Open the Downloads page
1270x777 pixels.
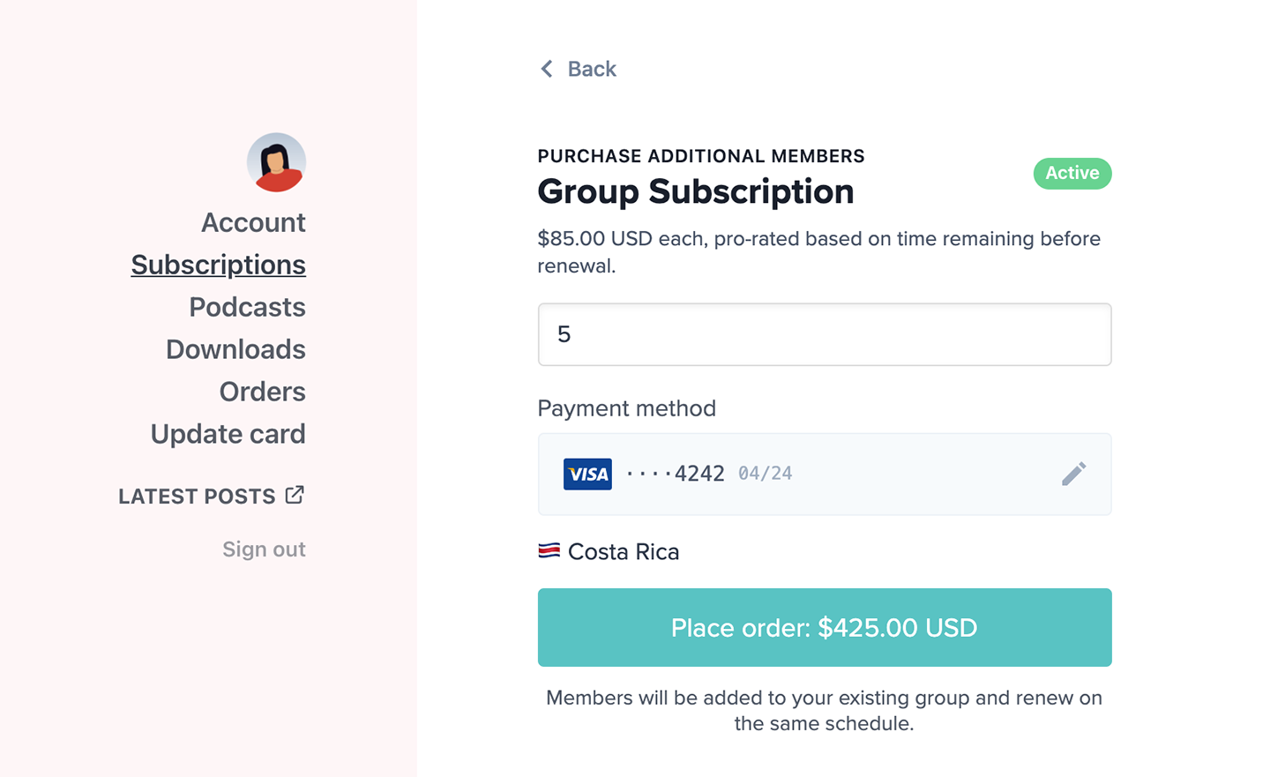click(x=235, y=349)
